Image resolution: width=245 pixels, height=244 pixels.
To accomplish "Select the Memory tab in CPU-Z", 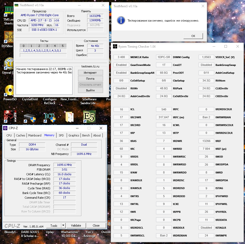I will pos(49,135).
